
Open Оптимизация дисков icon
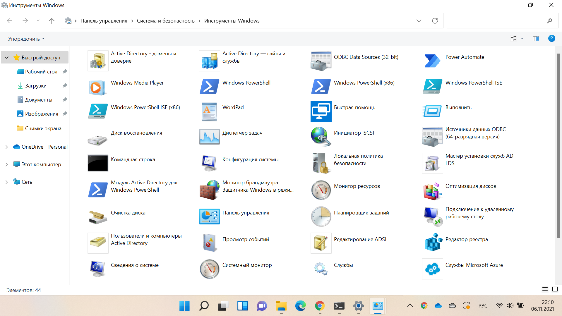tap(432, 191)
